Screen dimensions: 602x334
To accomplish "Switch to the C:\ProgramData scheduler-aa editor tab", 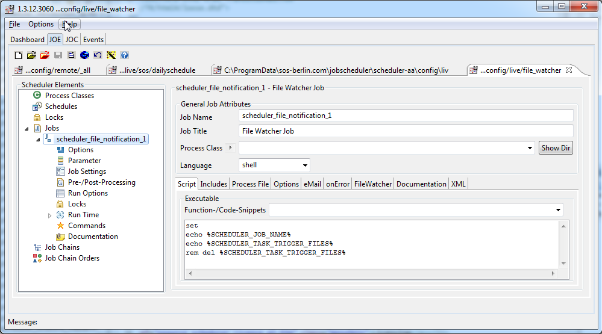I will [x=331, y=70].
